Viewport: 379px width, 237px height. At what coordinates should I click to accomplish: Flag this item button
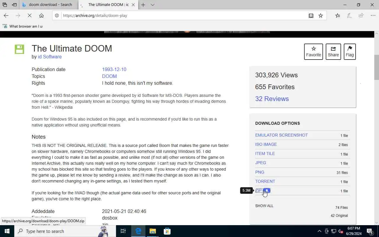350,52
